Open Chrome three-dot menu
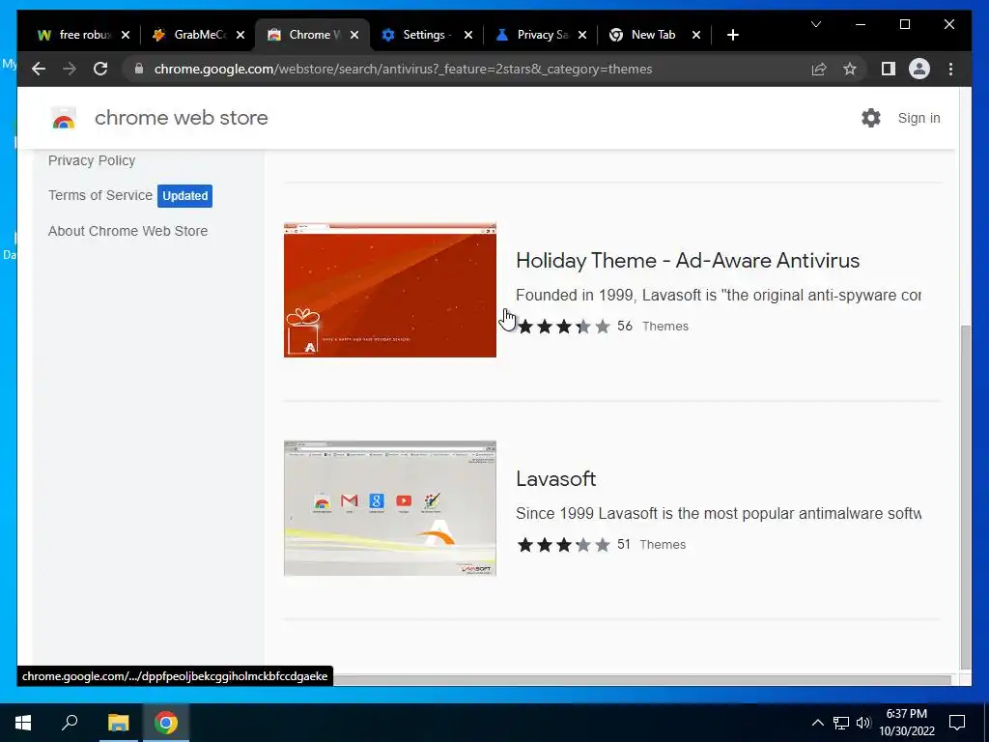Screen dimensions: 989x742 (x=950, y=69)
